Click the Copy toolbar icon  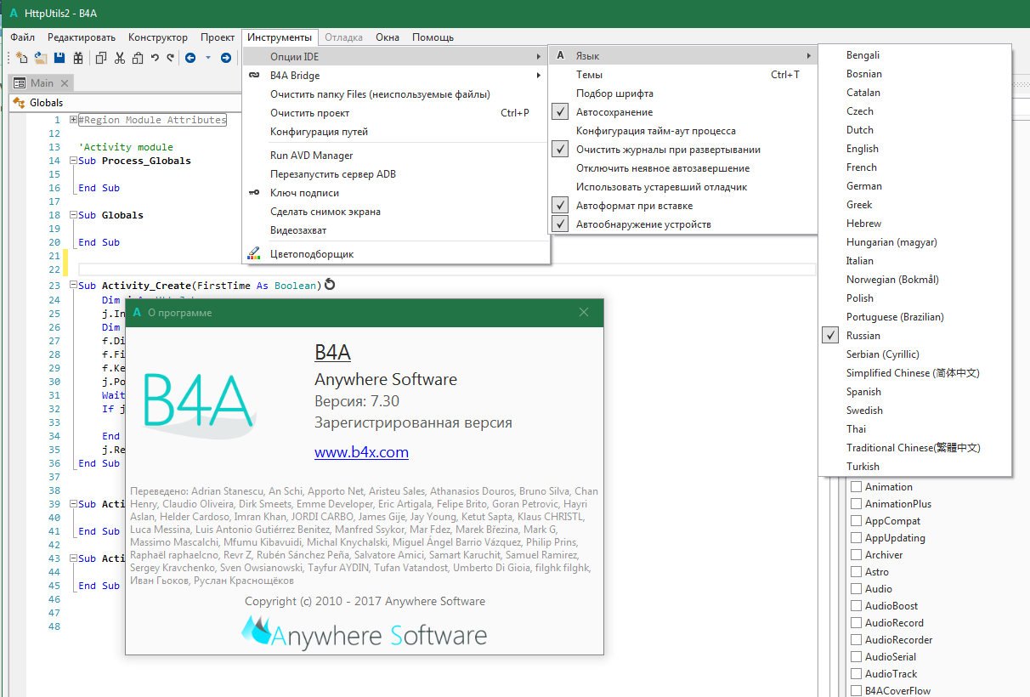[101, 58]
